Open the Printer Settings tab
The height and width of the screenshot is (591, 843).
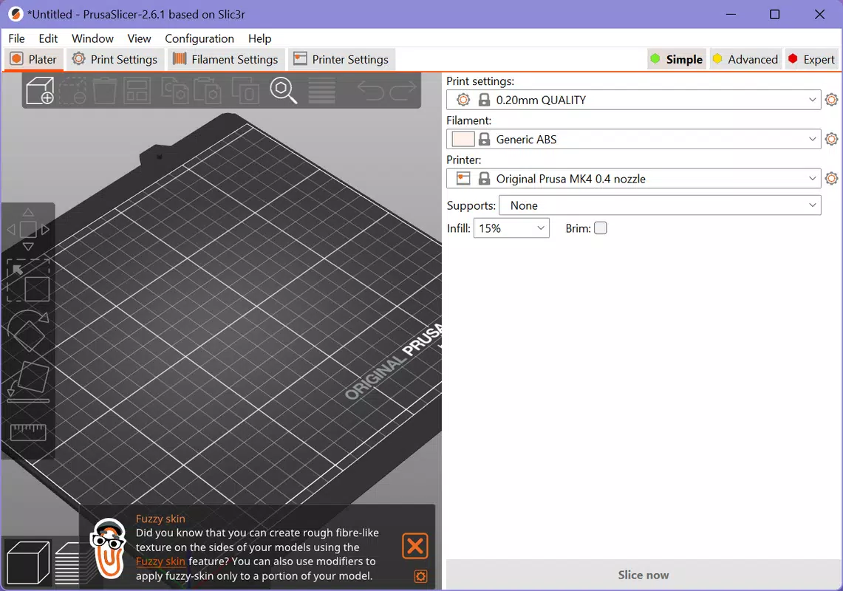point(341,59)
